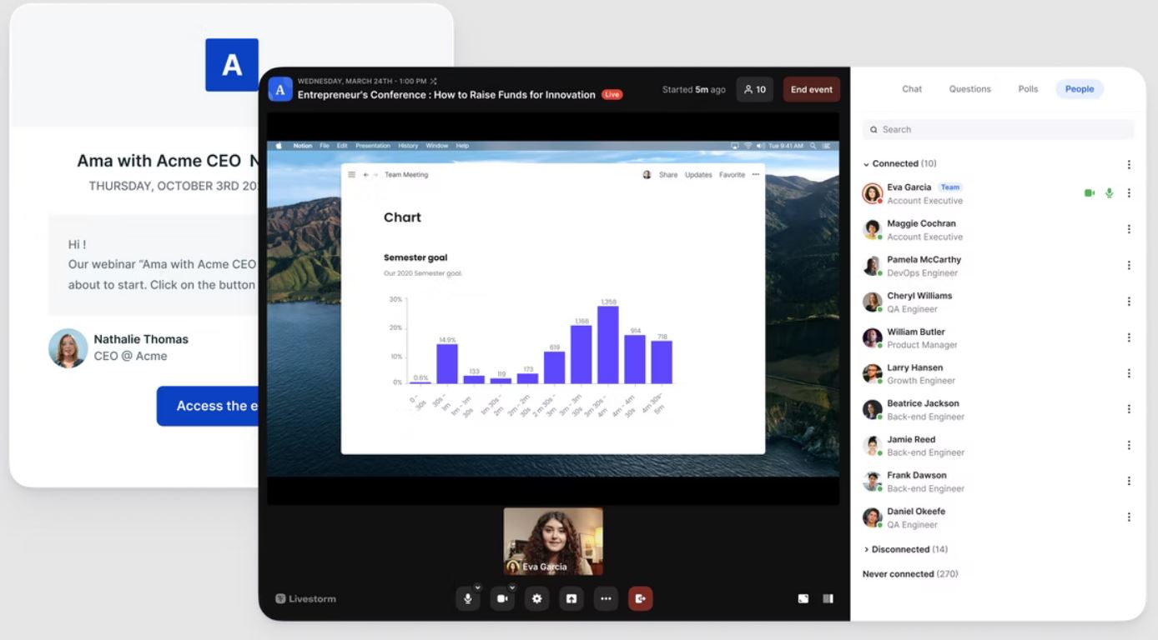Click the picture-in-picture icon bottom right
The image size is (1158, 640).
tap(803, 597)
